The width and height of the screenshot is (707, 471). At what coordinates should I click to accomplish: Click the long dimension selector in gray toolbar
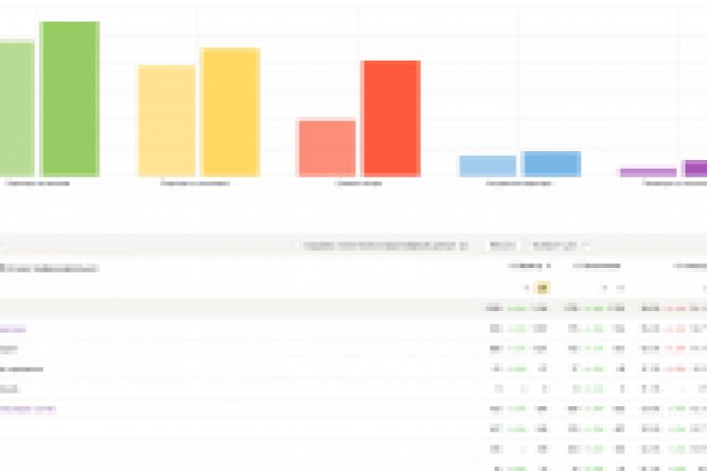(x=386, y=245)
